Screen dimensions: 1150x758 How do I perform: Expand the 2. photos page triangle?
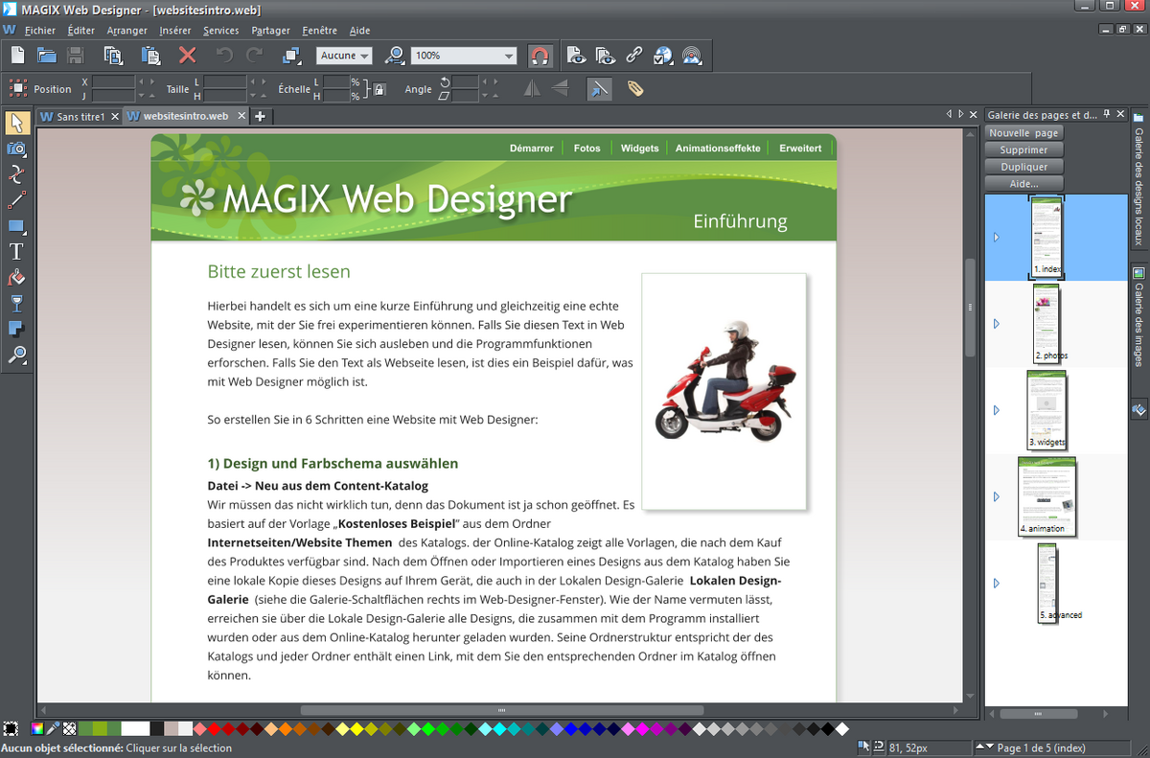[997, 324]
